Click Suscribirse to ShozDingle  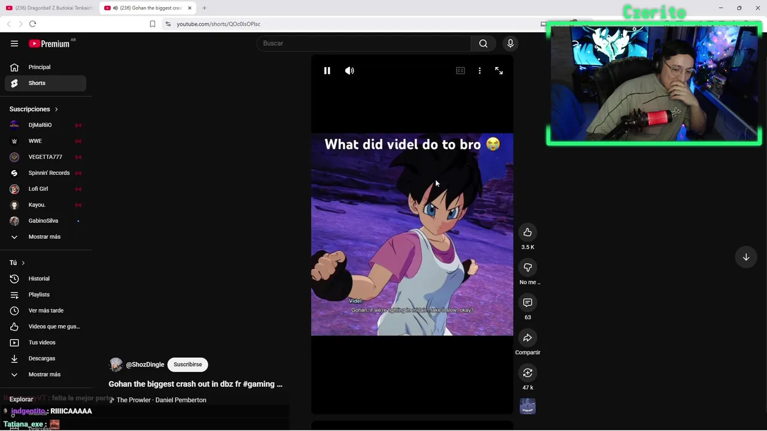(188, 365)
